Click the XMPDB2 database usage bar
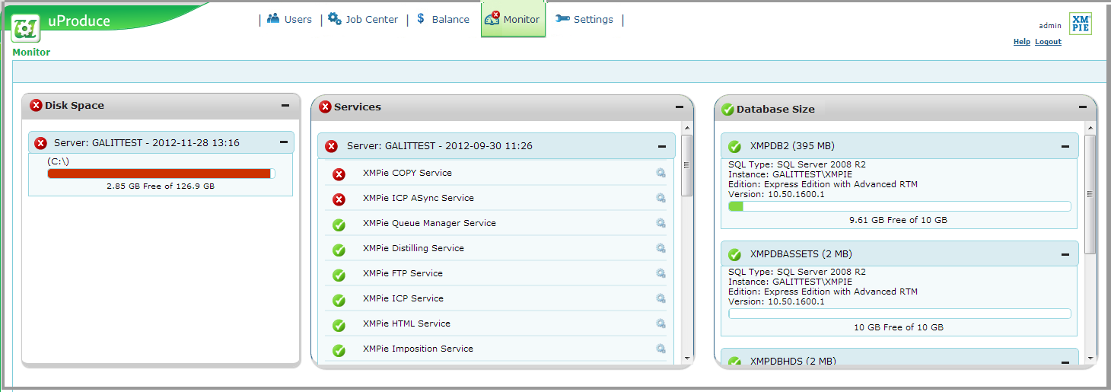 tap(899, 206)
